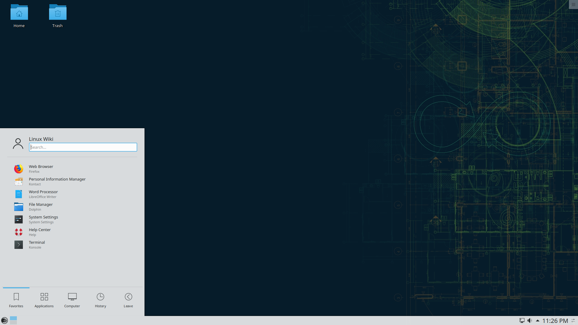The image size is (578, 325).
Task: Click Computer tab in menu
Action: click(x=72, y=300)
